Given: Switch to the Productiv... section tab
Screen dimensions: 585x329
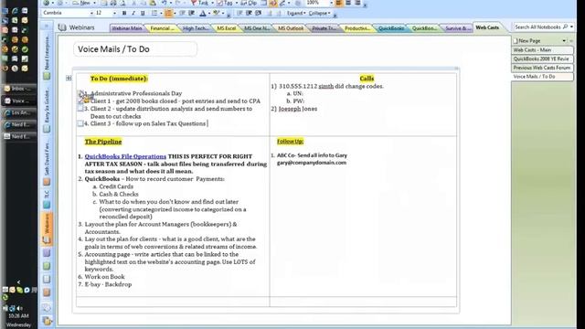Looking at the screenshot, I should 357,28.
